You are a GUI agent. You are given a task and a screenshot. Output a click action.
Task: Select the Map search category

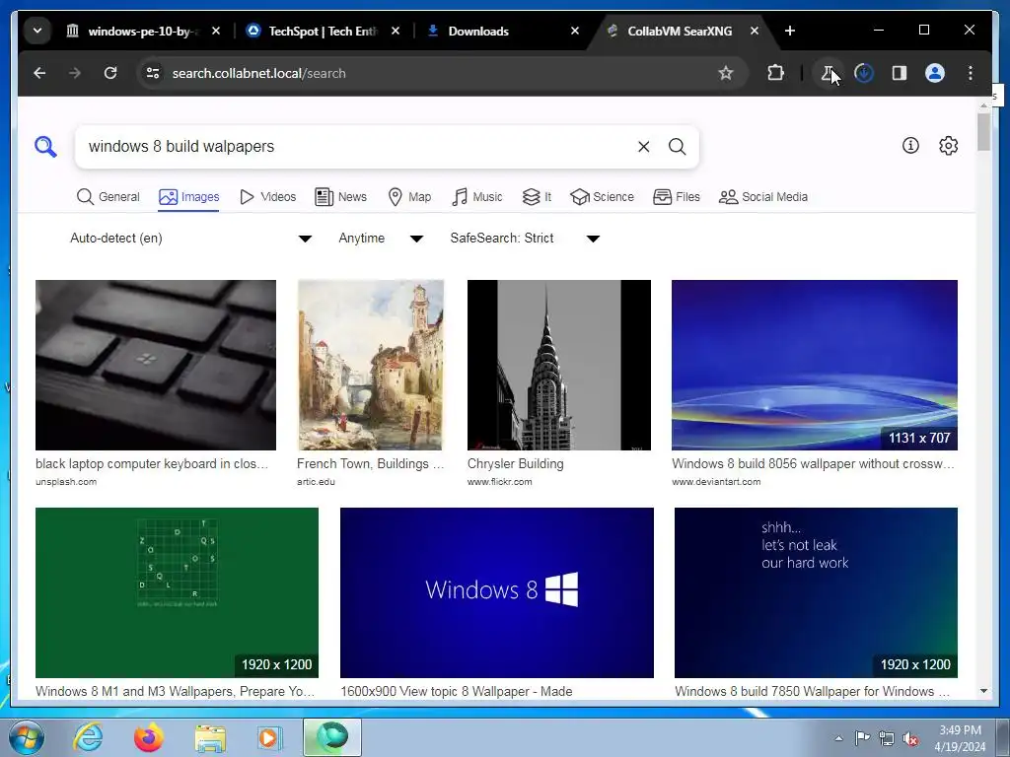[409, 197]
